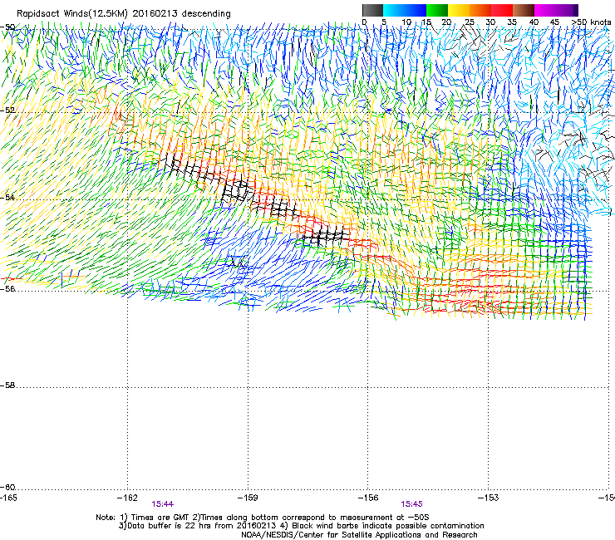
Task: Click the NOAA/NESDIS credit line
Action: click(359, 535)
